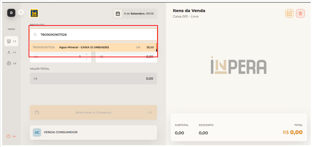Open the settings gear item F8

coord(11,63)
